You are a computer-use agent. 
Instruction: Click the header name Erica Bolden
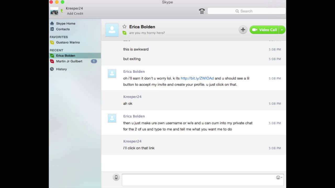[142, 27]
